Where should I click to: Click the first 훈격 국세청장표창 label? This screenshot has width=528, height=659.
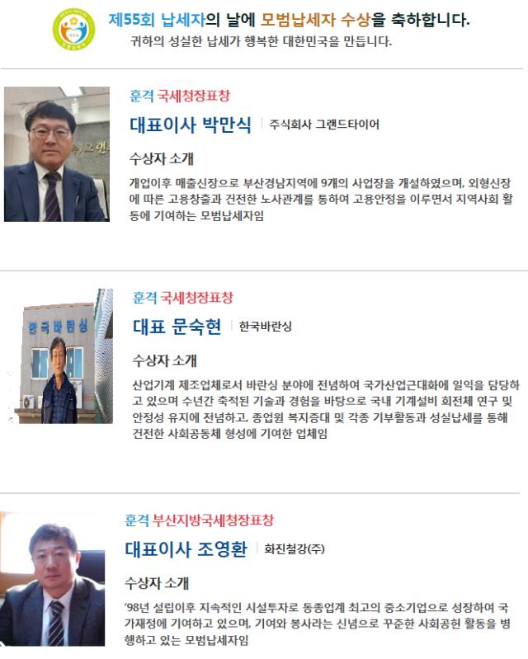pos(180,96)
